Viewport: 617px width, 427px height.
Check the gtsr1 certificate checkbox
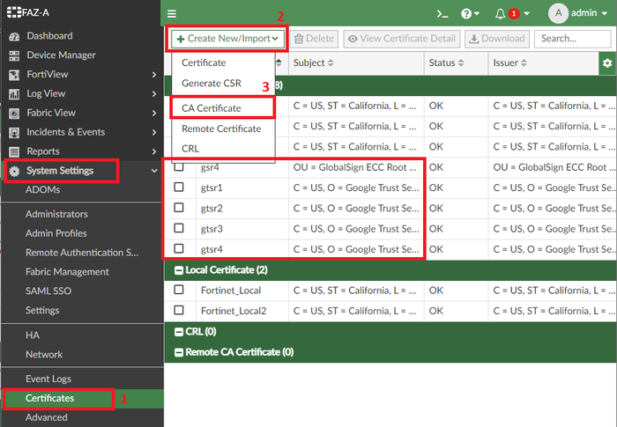tap(179, 187)
